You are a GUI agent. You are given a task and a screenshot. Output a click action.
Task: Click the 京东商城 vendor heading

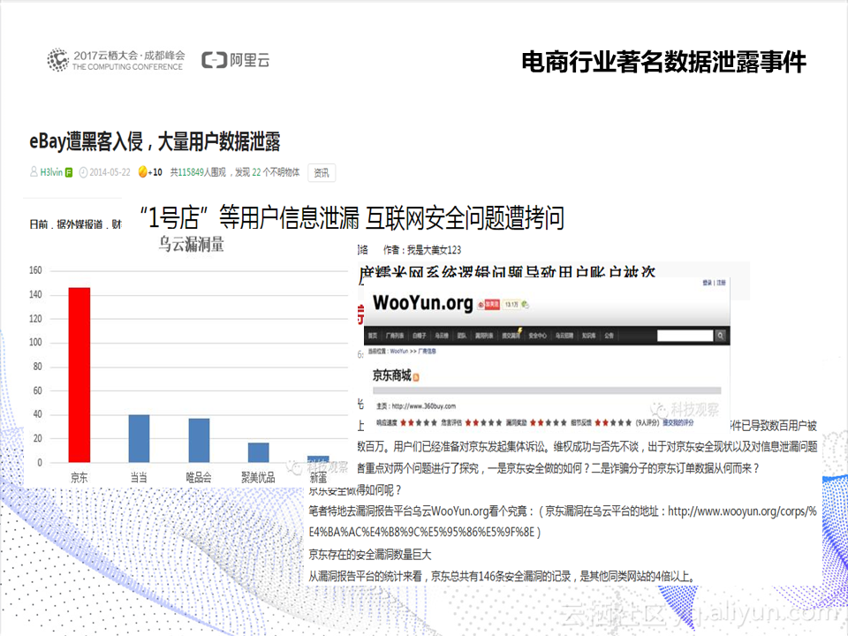(391, 375)
